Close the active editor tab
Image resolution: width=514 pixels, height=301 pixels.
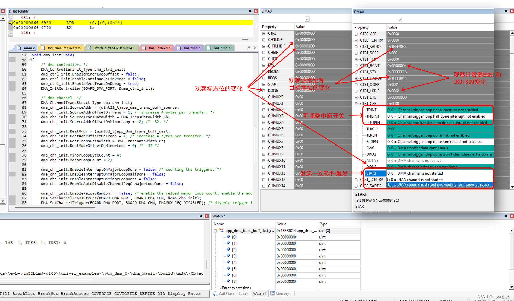click(x=255, y=48)
